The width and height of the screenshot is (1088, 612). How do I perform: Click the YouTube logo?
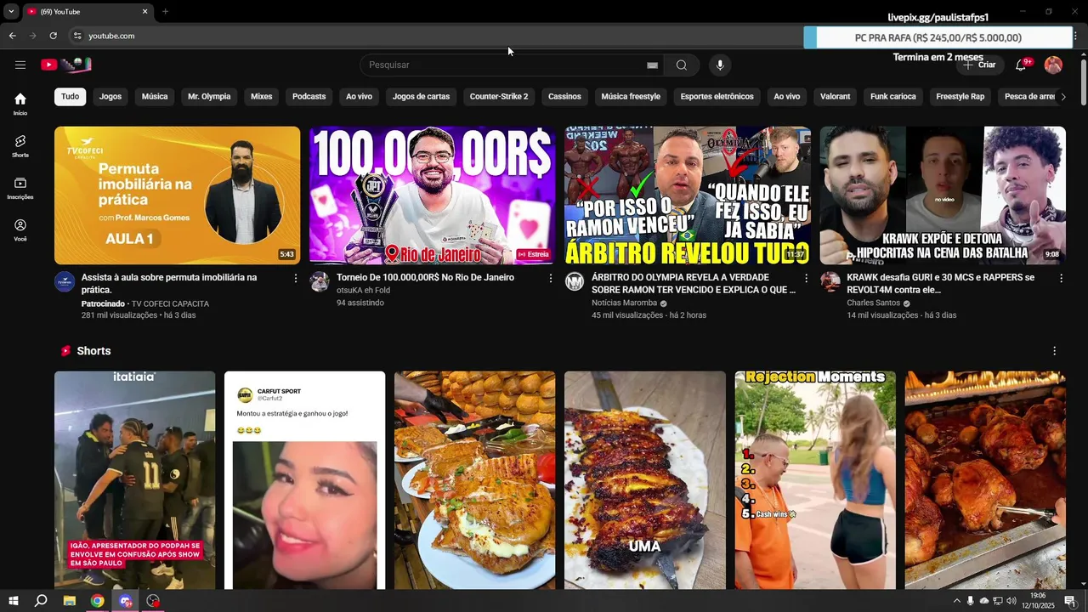pos(65,65)
